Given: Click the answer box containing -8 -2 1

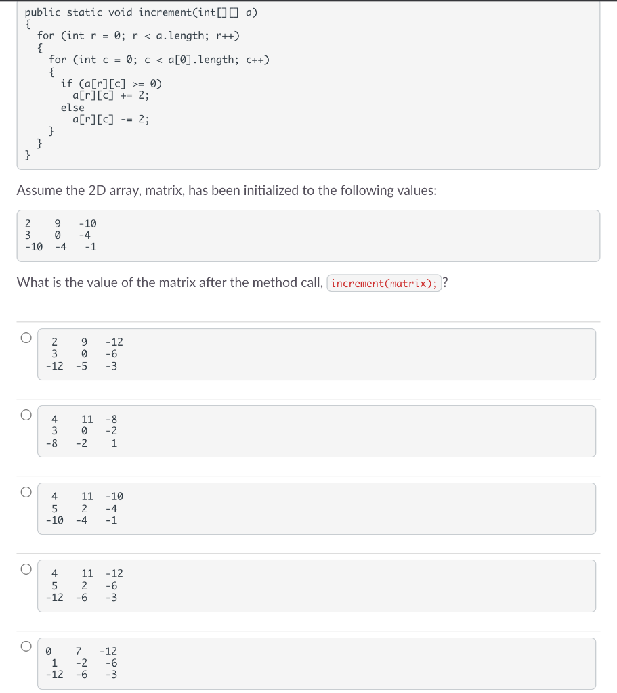Looking at the screenshot, I should pyautogui.click(x=316, y=431).
